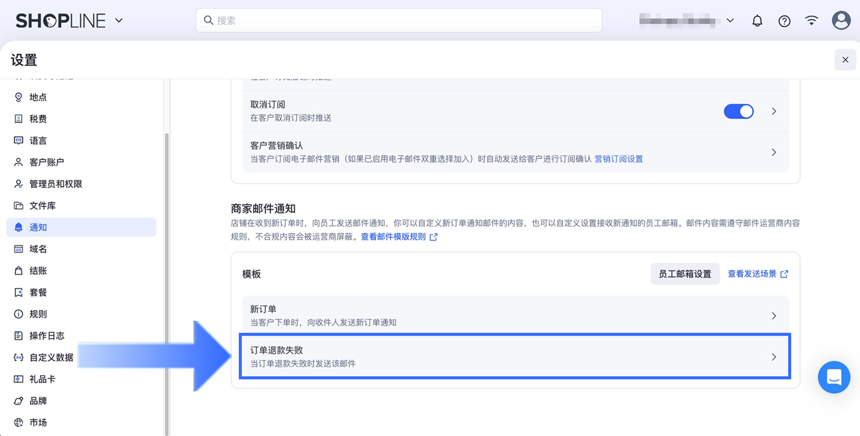Click the 域名 domain icon
Image resolution: width=860 pixels, height=436 pixels.
pyautogui.click(x=19, y=249)
